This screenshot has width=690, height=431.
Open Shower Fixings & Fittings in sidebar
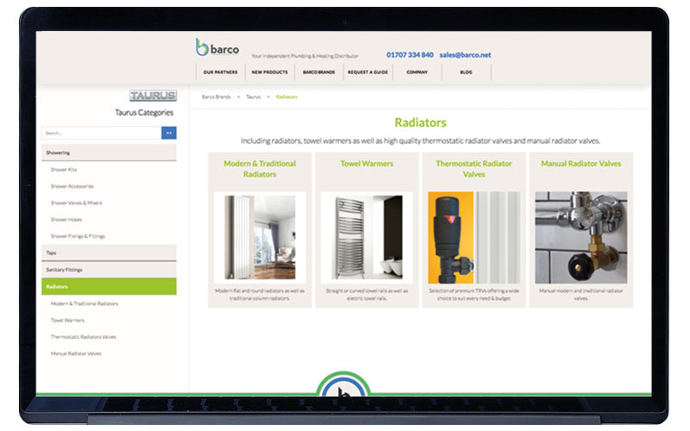coord(78,236)
